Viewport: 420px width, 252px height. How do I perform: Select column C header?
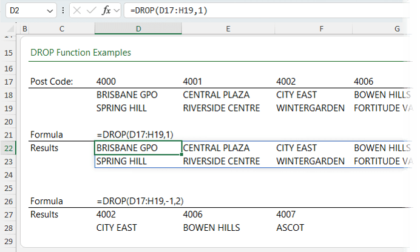62,28
